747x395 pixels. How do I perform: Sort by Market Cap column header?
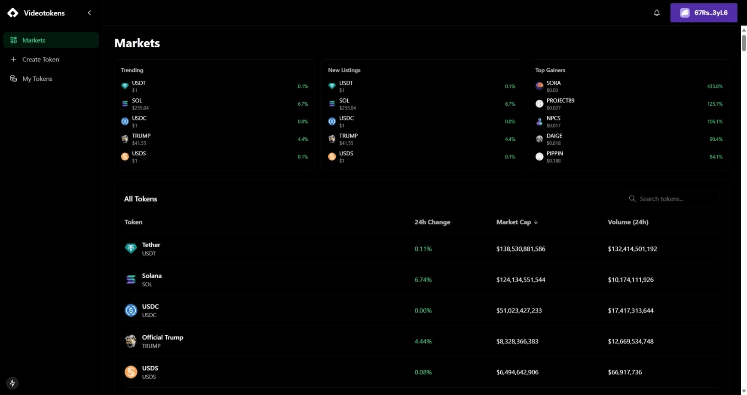pyautogui.click(x=517, y=222)
